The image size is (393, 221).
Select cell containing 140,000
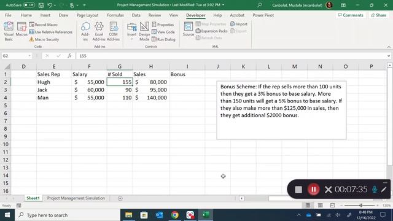tap(151, 98)
